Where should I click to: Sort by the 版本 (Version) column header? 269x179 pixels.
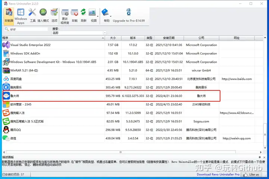pyautogui.click(x=133, y=38)
